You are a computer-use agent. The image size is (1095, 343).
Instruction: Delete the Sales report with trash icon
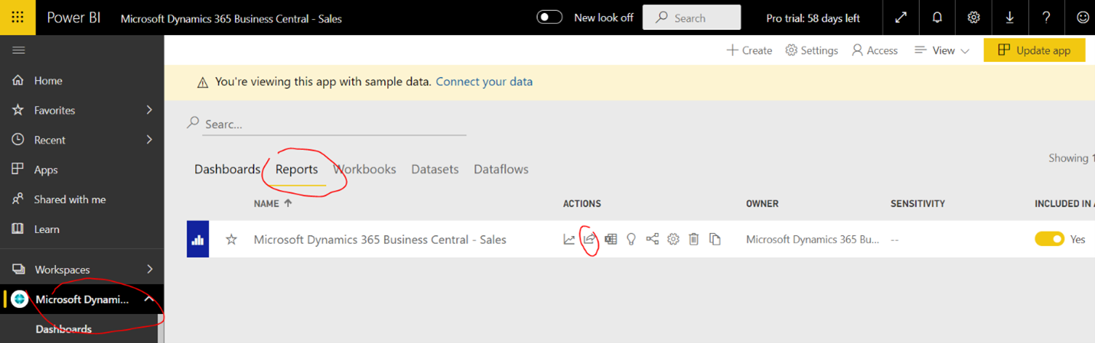[x=694, y=239]
